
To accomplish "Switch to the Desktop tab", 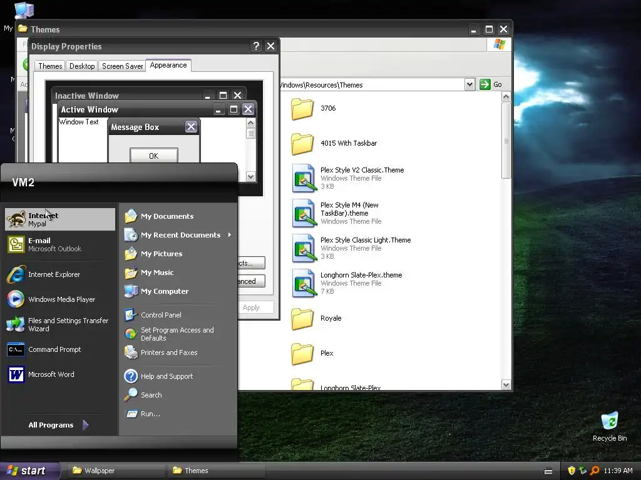I will point(82,66).
